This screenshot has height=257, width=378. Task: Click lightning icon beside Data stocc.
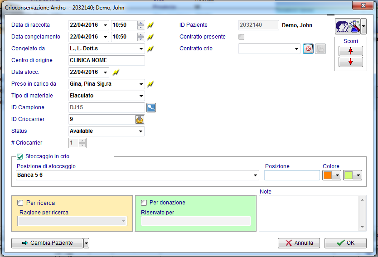click(x=116, y=73)
